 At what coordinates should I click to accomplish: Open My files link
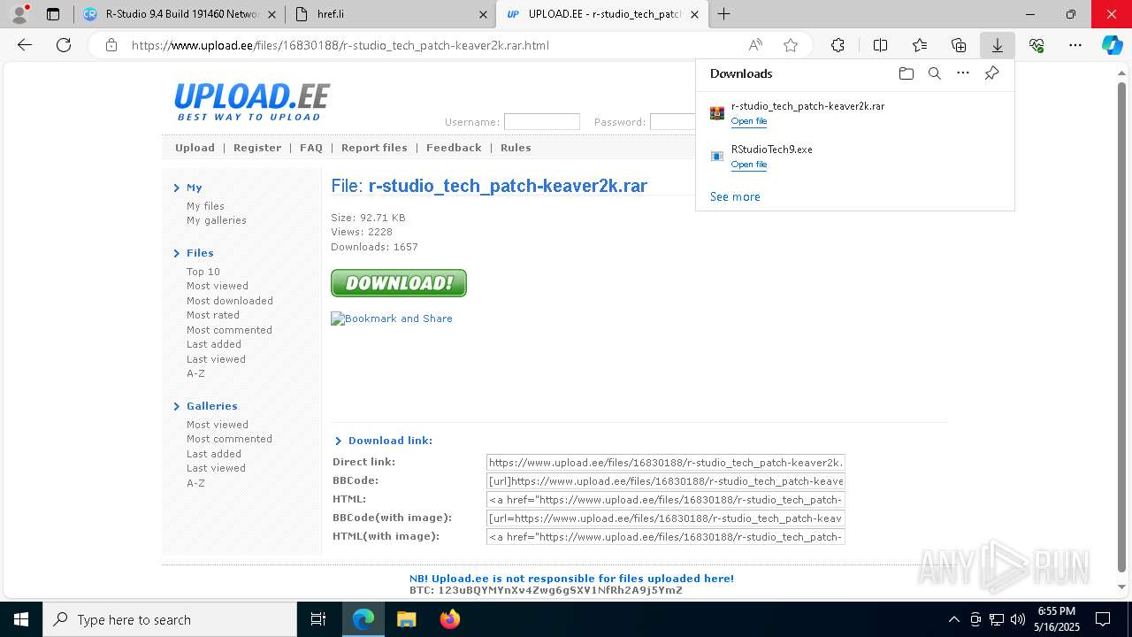[x=205, y=206]
